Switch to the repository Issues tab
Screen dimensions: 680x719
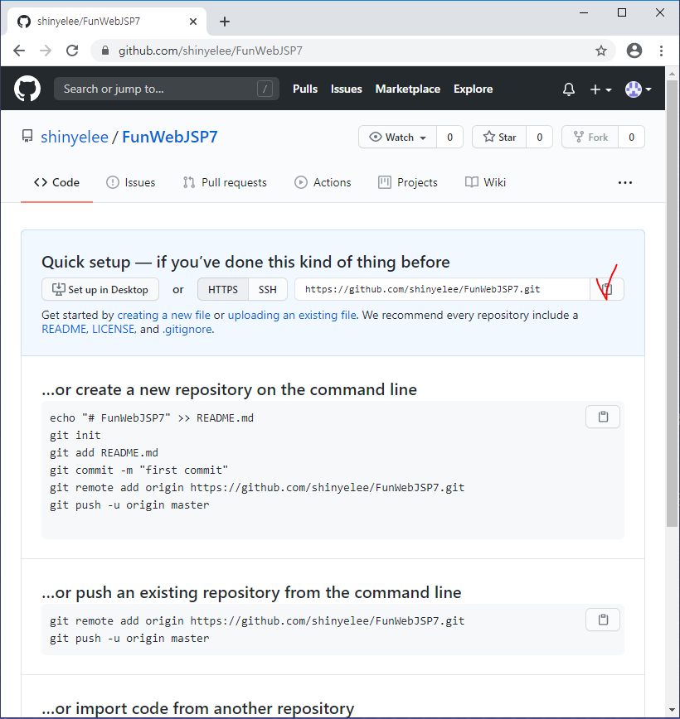click(131, 182)
